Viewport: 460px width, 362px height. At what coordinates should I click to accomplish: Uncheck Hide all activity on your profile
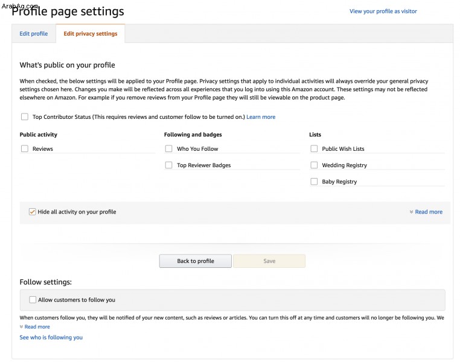click(x=32, y=212)
